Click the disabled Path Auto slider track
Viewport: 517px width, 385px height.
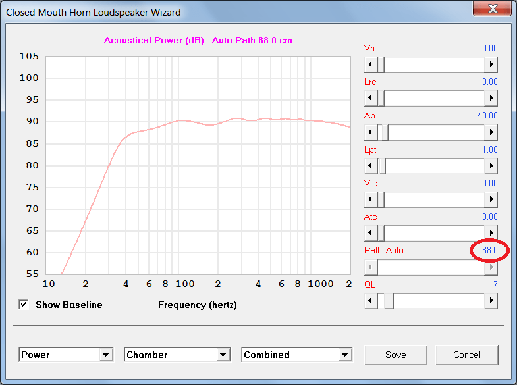(x=431, y=267)
